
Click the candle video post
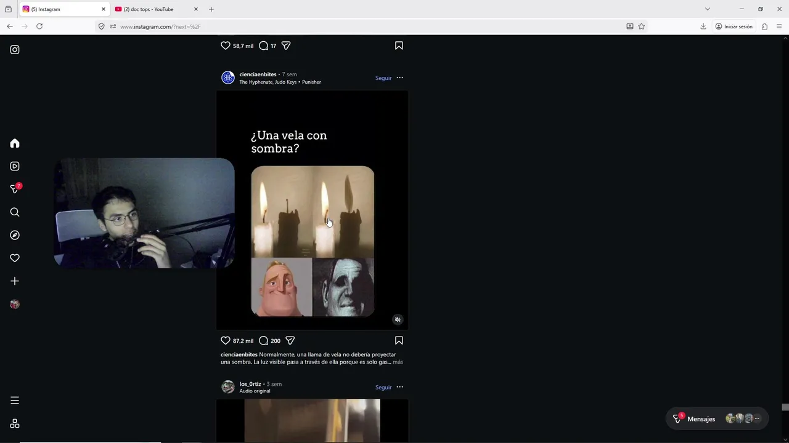312,210
